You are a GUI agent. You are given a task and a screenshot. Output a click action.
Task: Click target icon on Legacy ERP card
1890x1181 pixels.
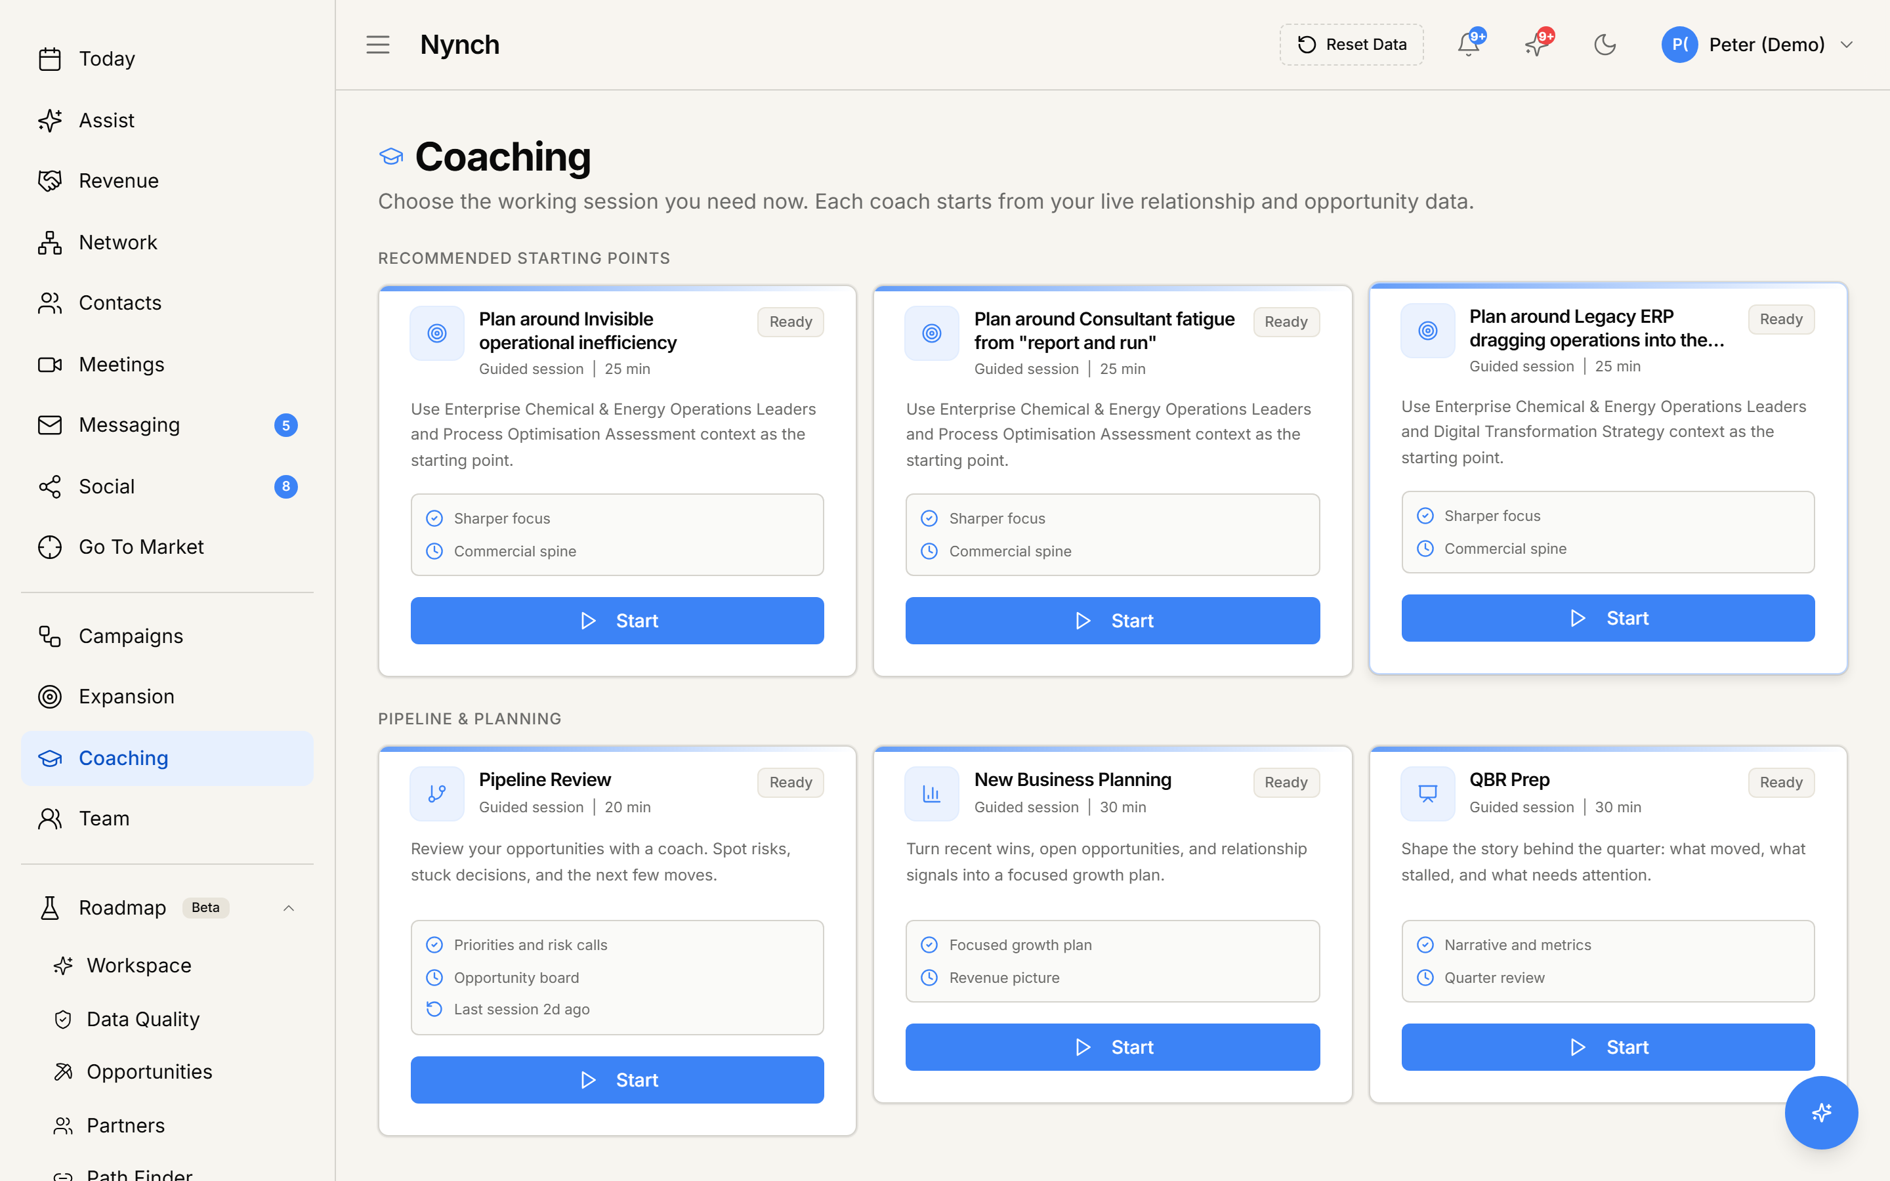click(1427, 331)
